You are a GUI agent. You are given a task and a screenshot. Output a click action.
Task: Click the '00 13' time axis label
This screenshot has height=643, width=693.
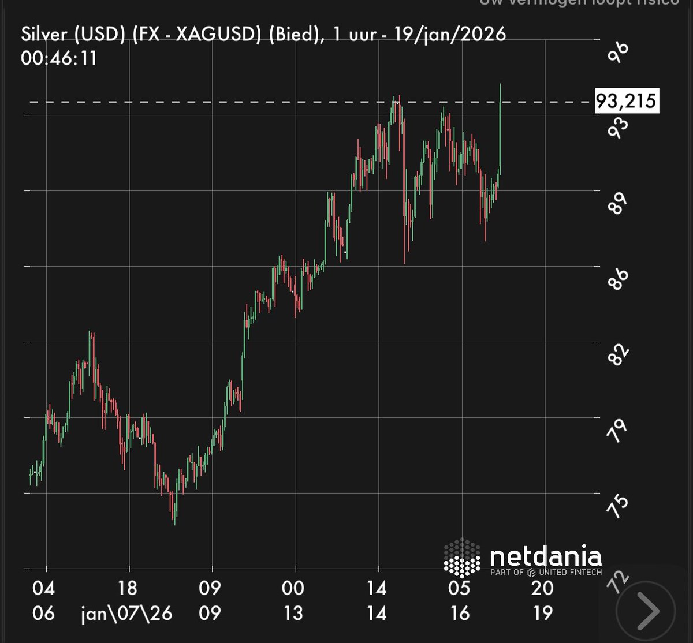click(x=293, y=600)
